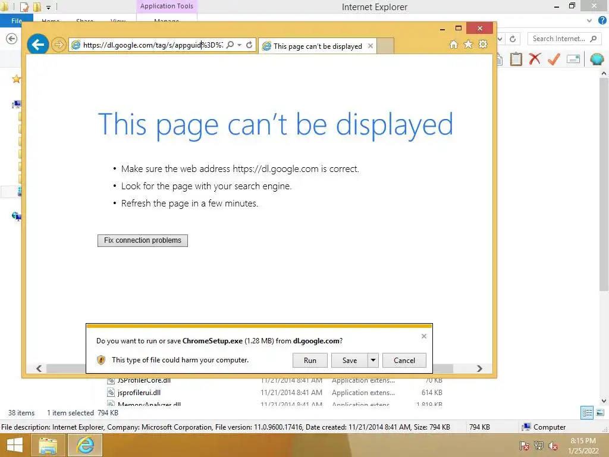Go back using Internet Explorer's blue Back arrow
609x457 pixels.
coord(37,44)
